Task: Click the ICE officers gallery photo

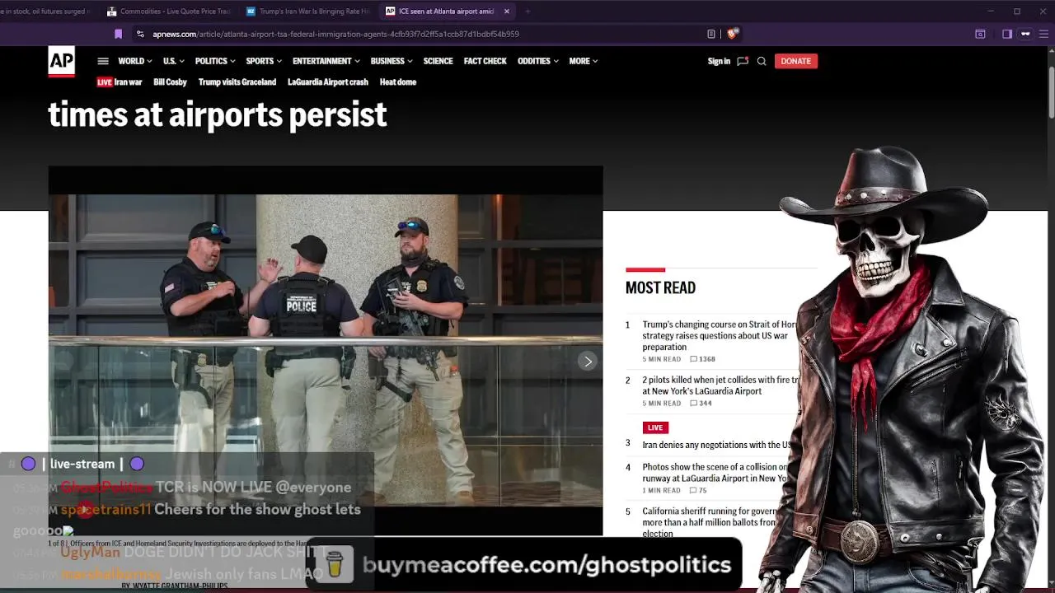Action: pos(326,351)
